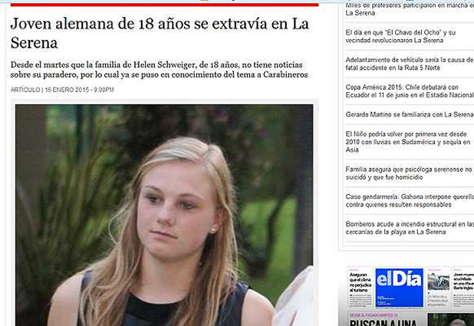Image resolution: width=474 pixels, height=326 pixels.
Task: Open 'Familia asegura que psicóloga serenense' article
Action: click(x=409, y=173)
